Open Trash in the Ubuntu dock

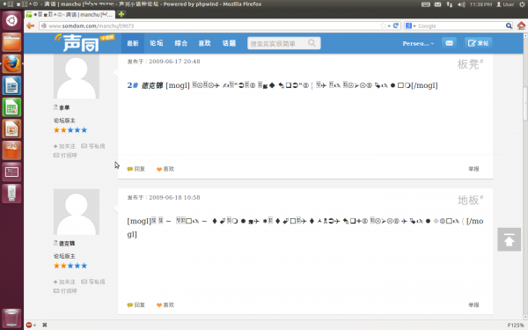11,318
